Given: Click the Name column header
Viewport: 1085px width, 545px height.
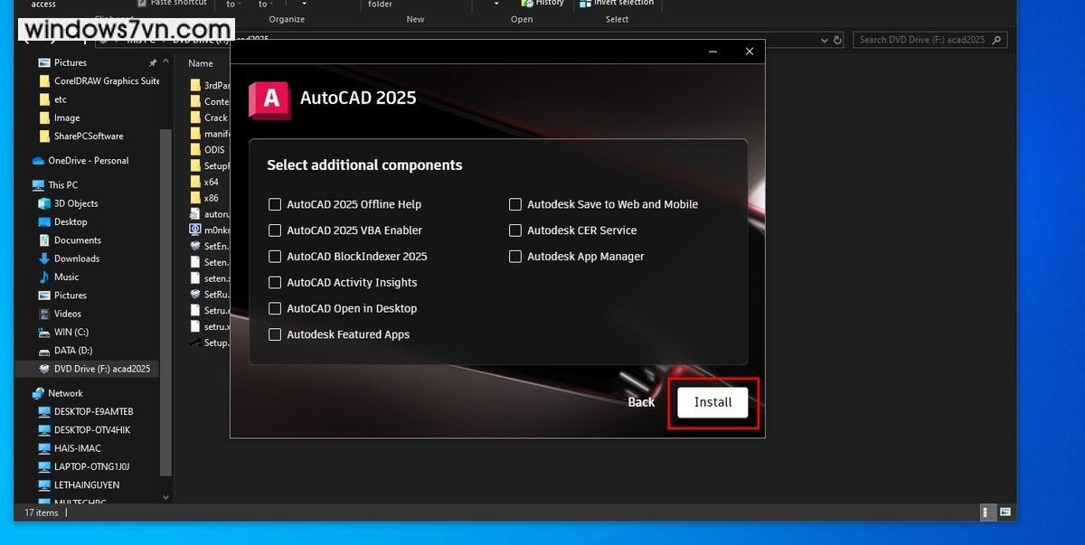Looking at the screenshot, I should click(x=201, y=63).
